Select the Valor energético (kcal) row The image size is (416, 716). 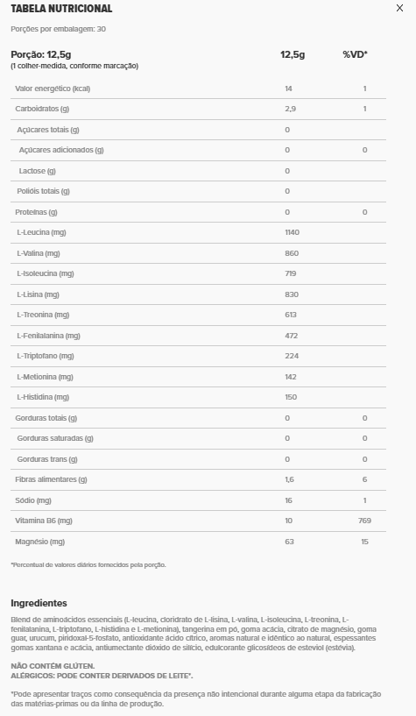click(199, 89)
